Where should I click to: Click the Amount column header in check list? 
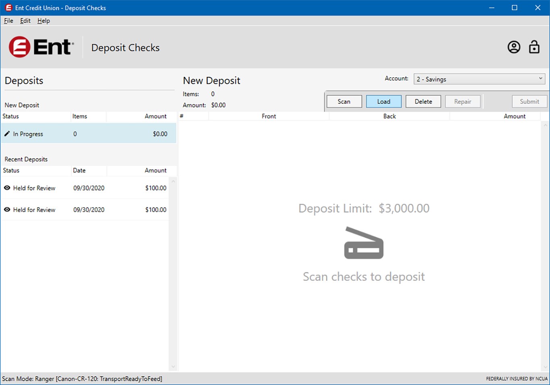tap(514, 116)
